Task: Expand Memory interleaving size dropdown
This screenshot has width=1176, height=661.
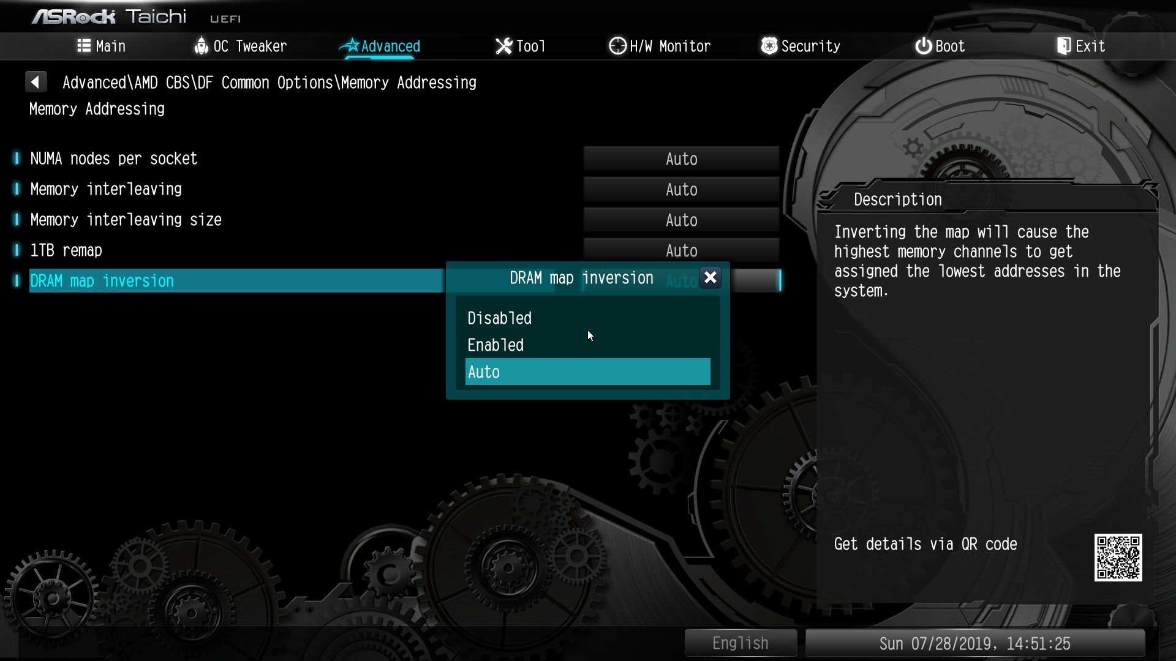Action: point(681,220)
